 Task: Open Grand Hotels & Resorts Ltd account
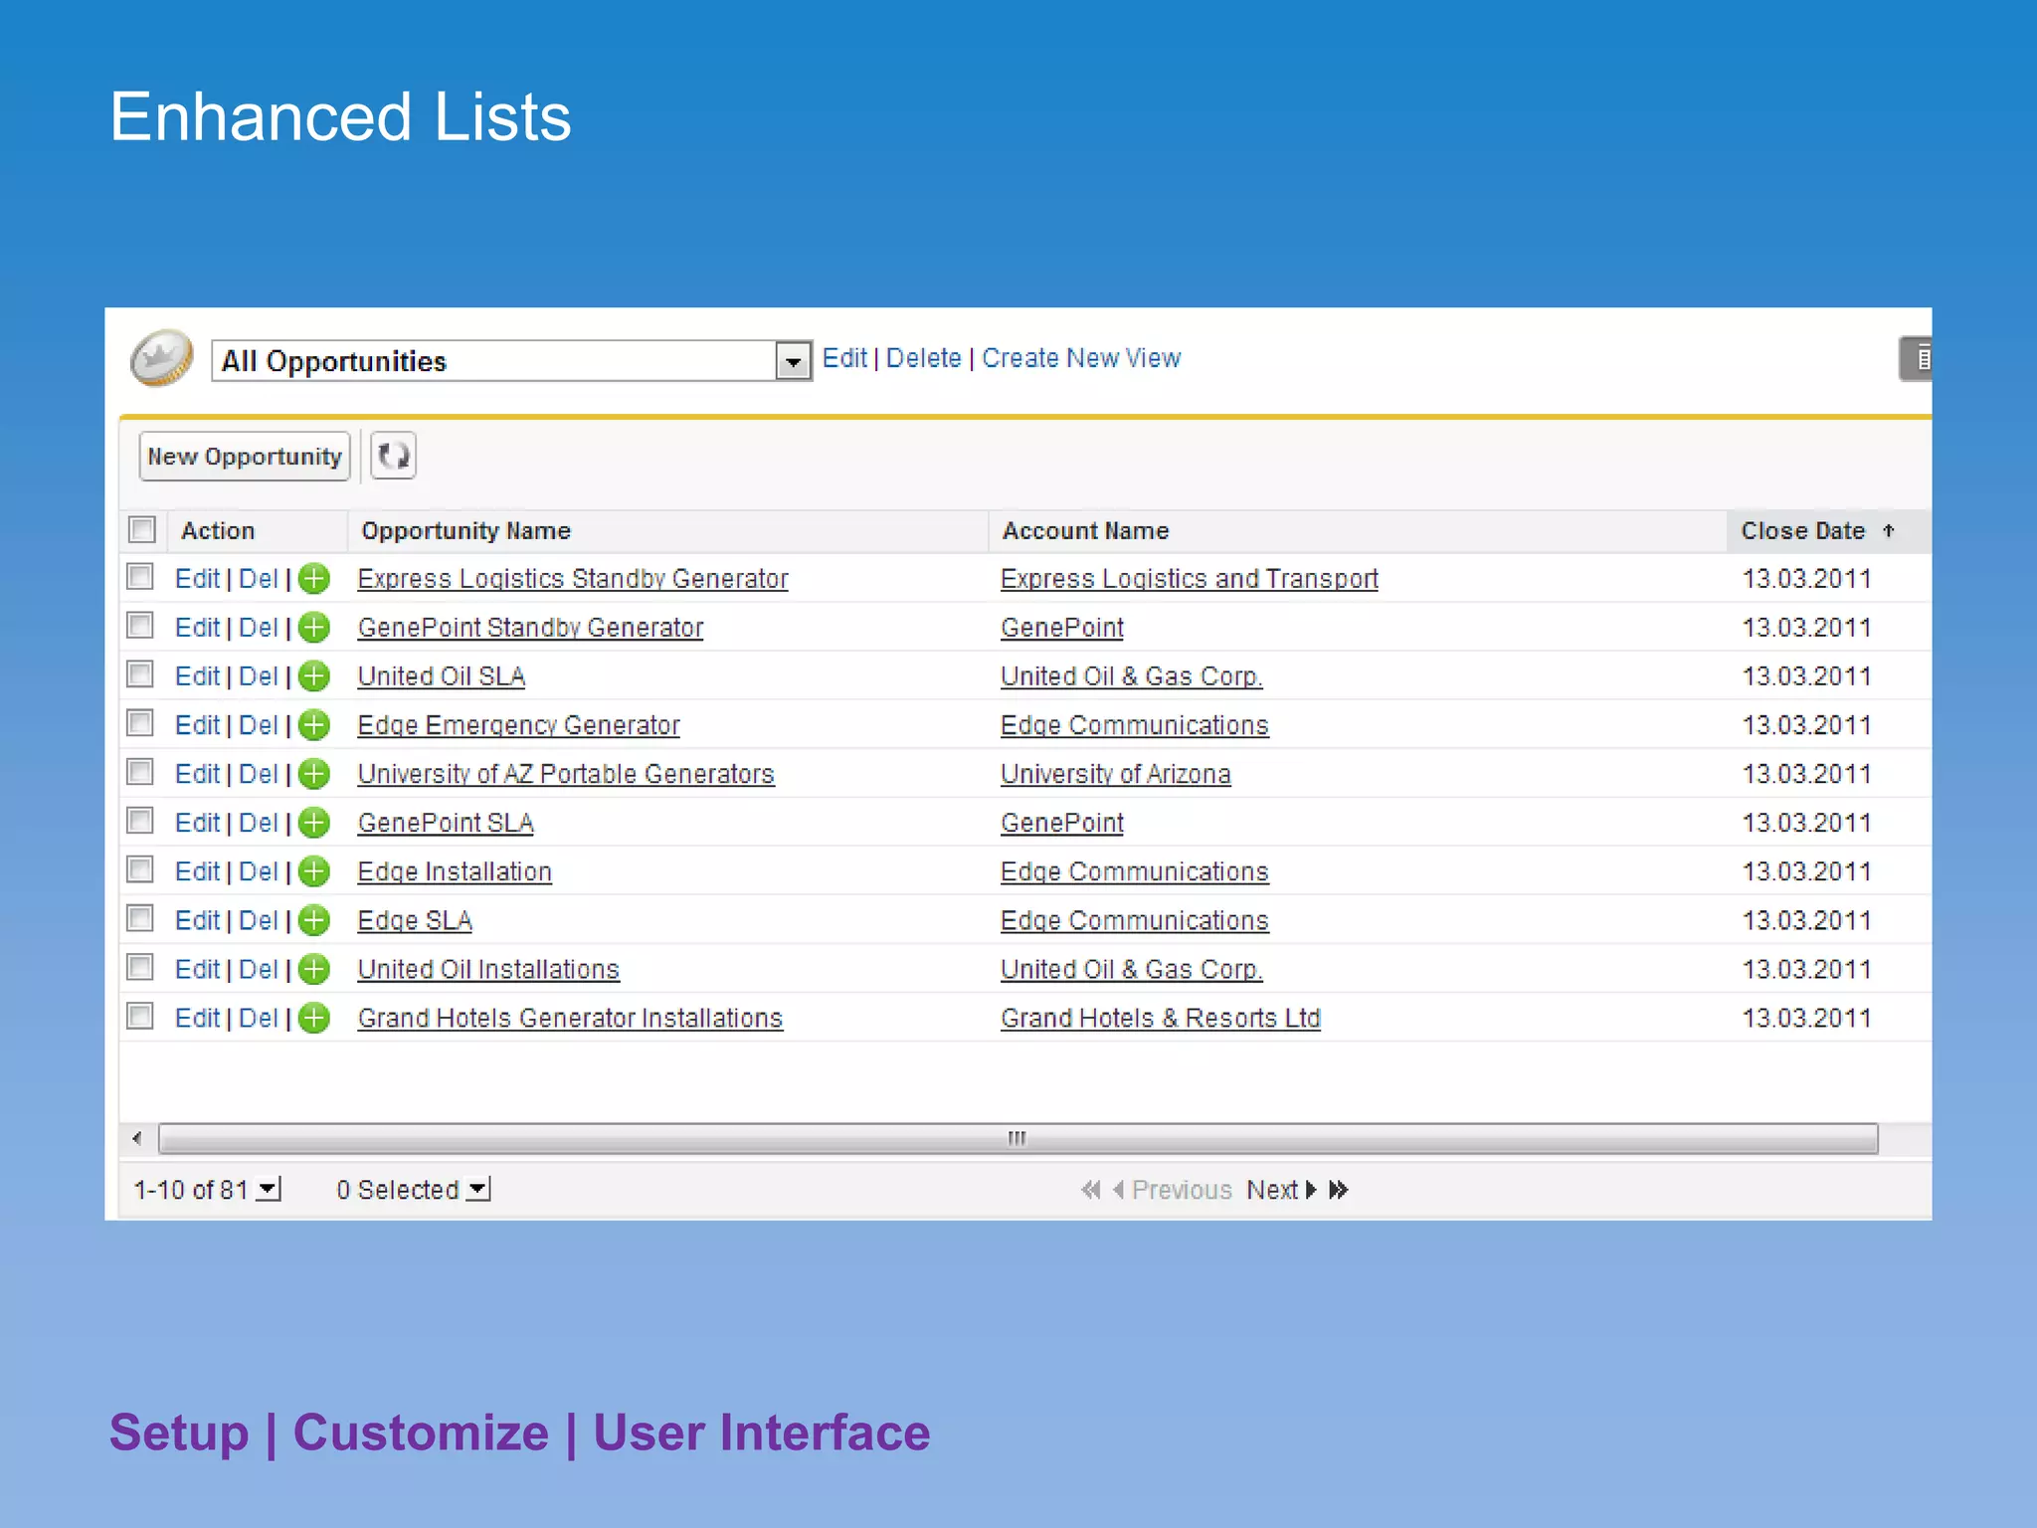(x=1161, y=1019)
